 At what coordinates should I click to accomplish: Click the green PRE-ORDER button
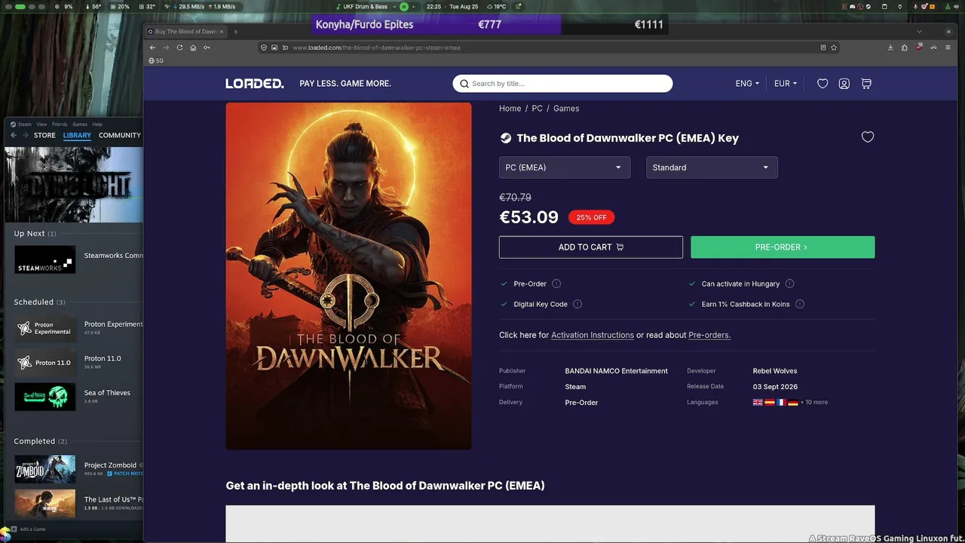pos(783,247)
